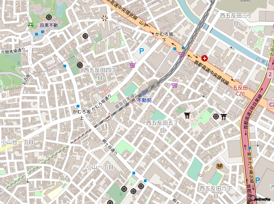
Task: Click the 五反田 C20 junction label
Action: [240, 91]
